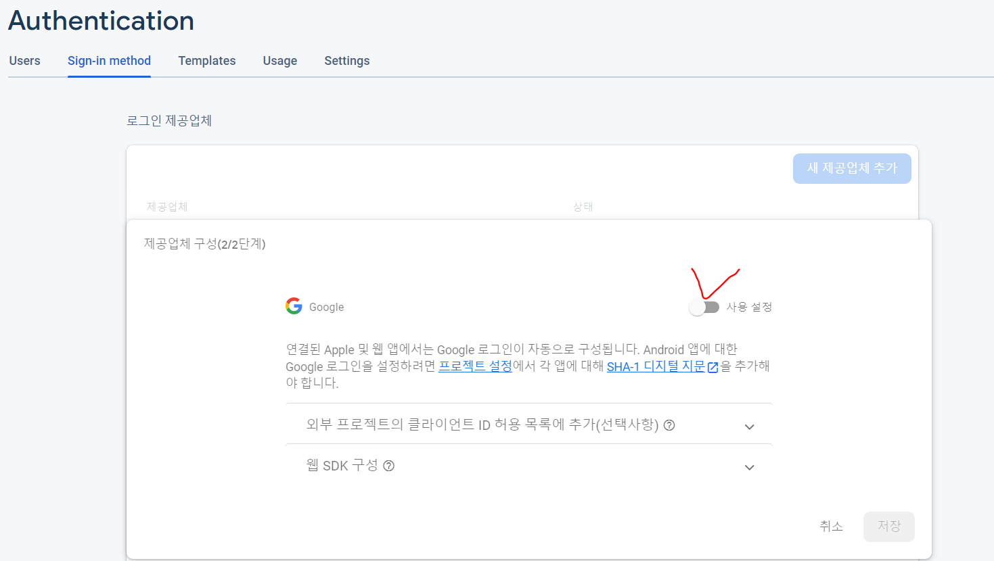Image resolution: width=994 pixels, height=561 pixels.
Task: Click the 새 제공업체 추가 button
Action: tap(852, 168)
